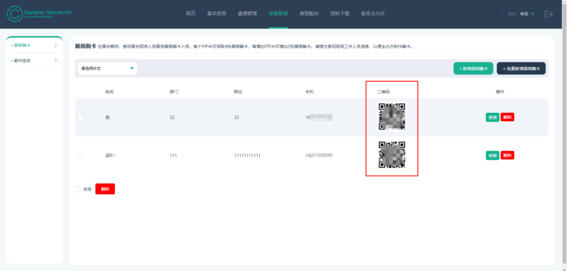
Task: Click the 操作 column header
Action: pyautogui.click(x=500, y=92)
